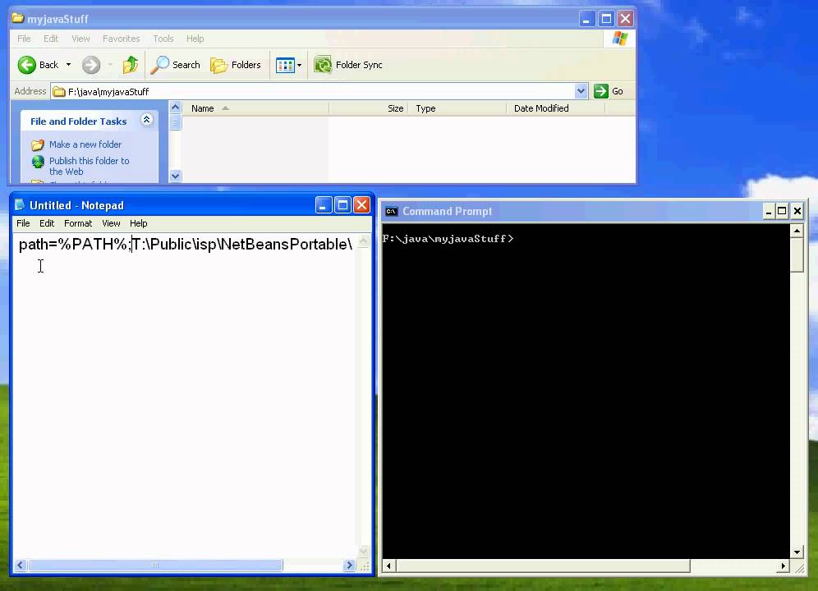This screenshot has height=591, width=818.
Task: Click Command Prompt scroll down arrow
Action: tap(797, 552)
